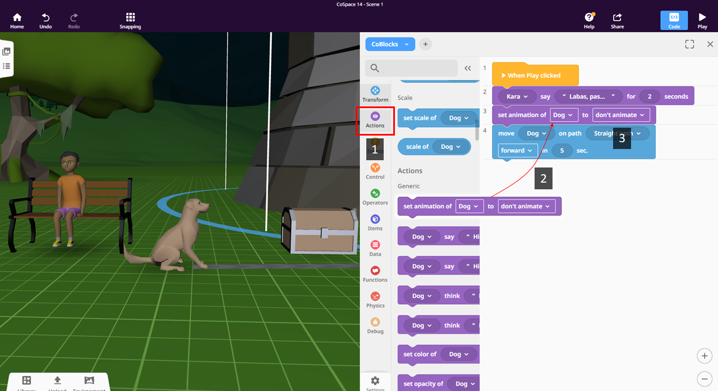
Task: Select the Actions block category
Action: 375,120
